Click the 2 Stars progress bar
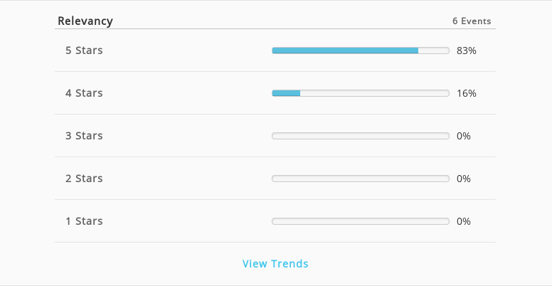 click(x=361, y=179)
